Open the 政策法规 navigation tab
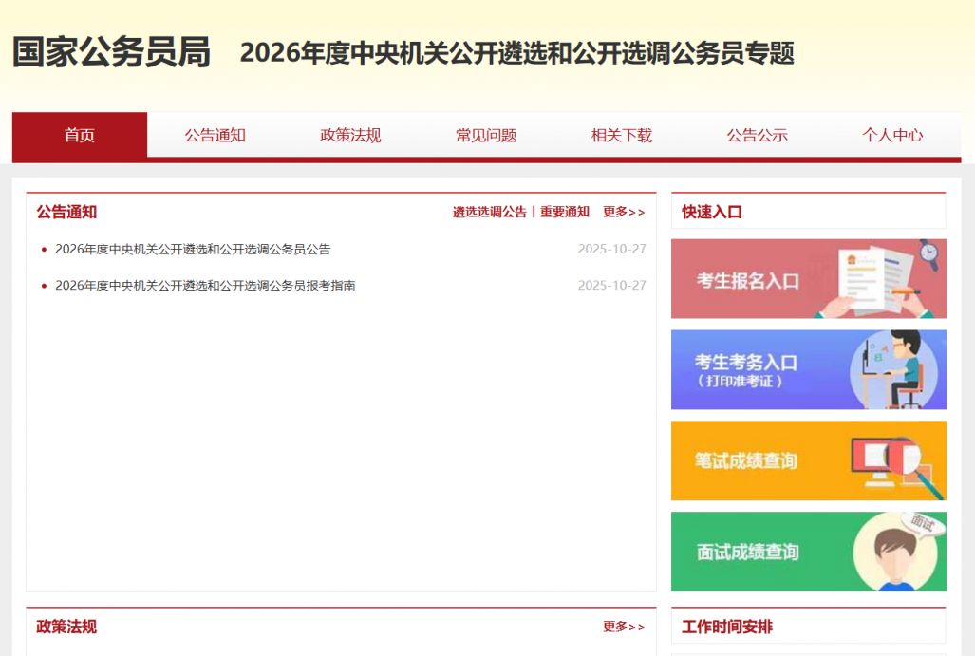The height and width of the screenshot is (656, 975). [350, 135]
